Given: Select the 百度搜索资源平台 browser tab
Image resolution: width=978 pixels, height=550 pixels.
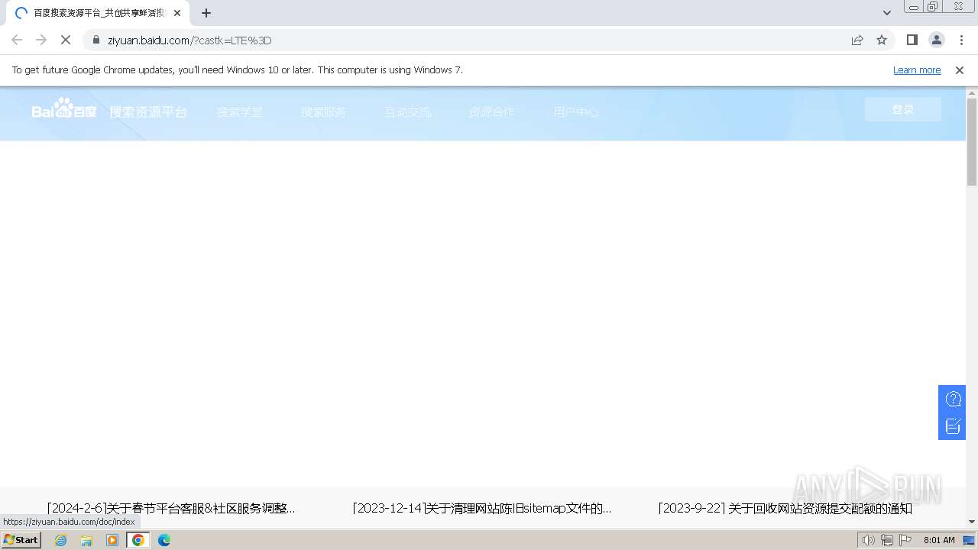Looking at the screenshot, I should point(98,13).
